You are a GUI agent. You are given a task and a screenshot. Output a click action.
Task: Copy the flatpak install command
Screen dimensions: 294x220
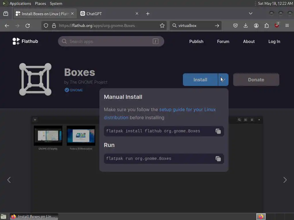point(218,131)
